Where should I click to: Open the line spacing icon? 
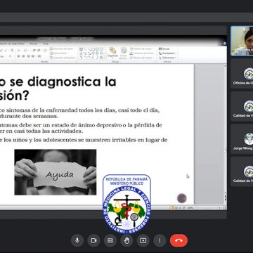[x=45, y=51]
